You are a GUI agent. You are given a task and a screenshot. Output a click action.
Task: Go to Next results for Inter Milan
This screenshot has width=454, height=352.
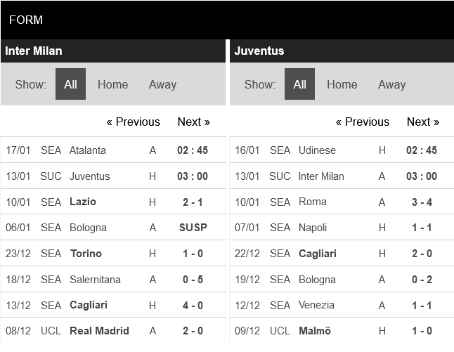coord(194,122)
